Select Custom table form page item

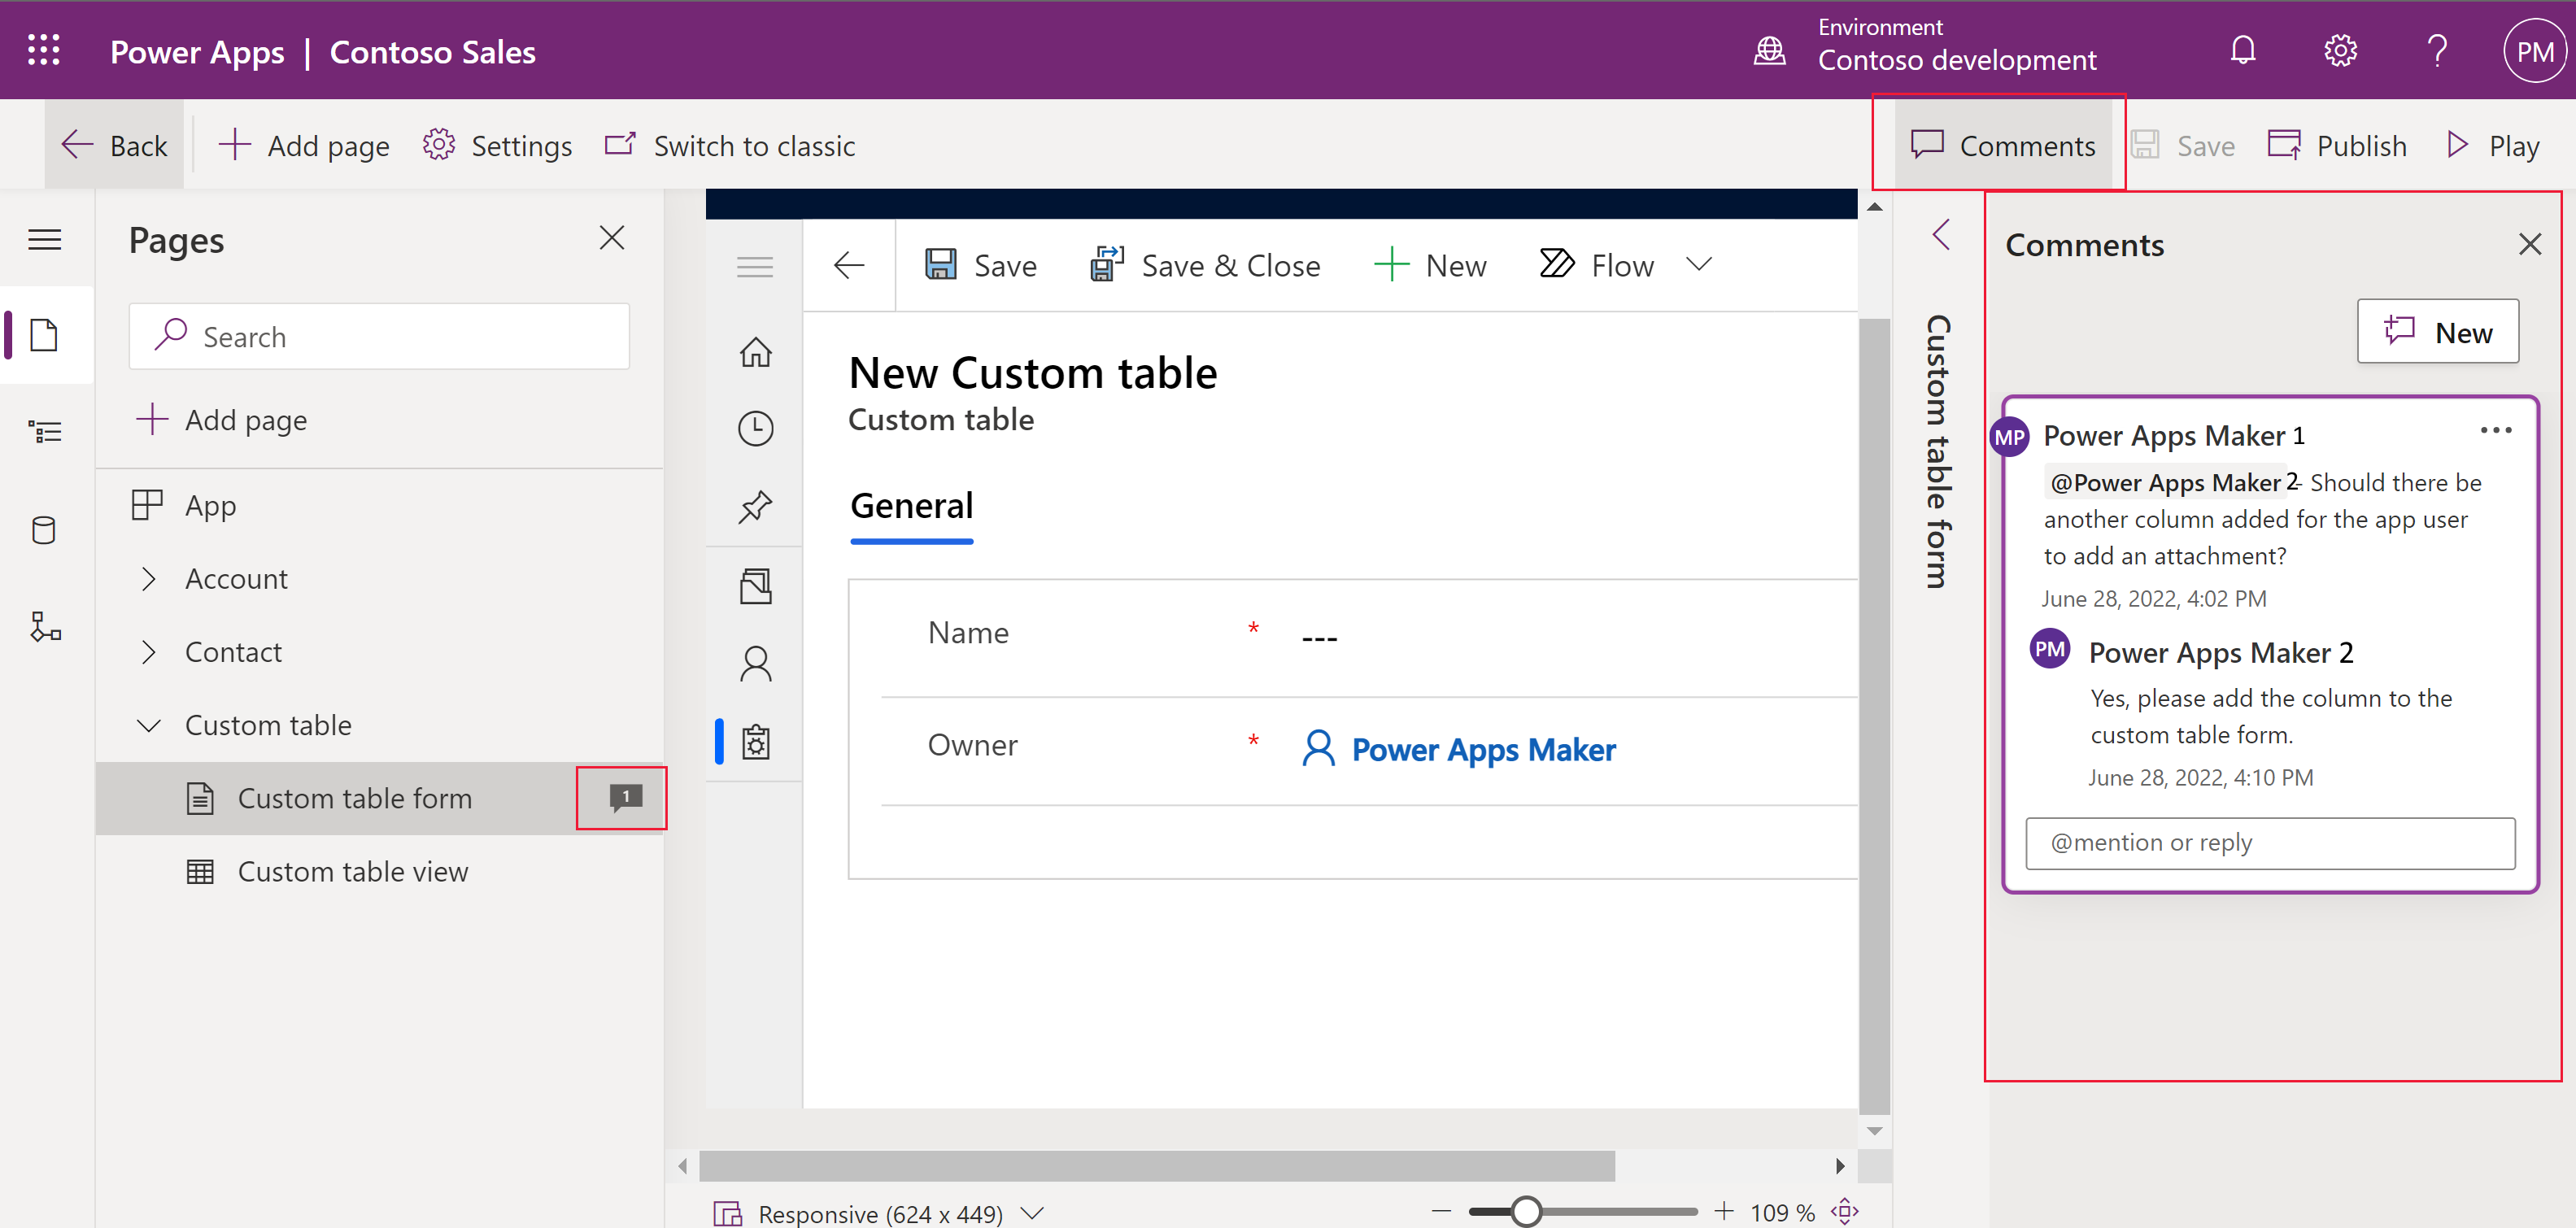point(353,798)
